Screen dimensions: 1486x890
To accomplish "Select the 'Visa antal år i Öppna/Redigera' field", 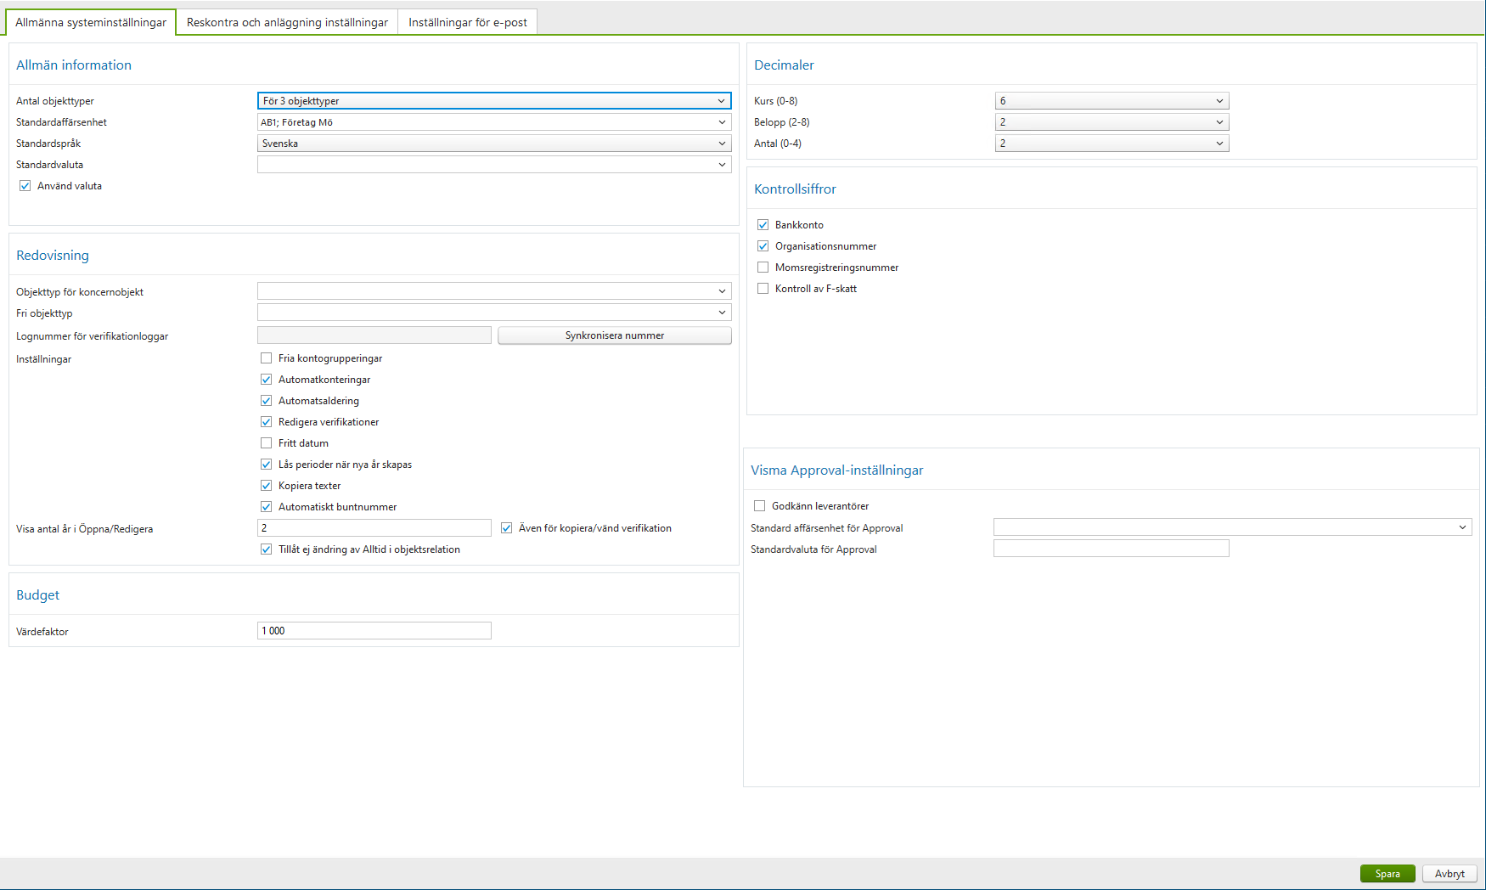I will 374,527.
